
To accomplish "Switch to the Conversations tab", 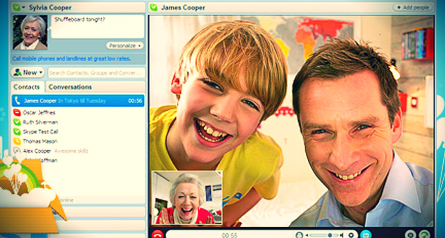I will click(70, 87).
